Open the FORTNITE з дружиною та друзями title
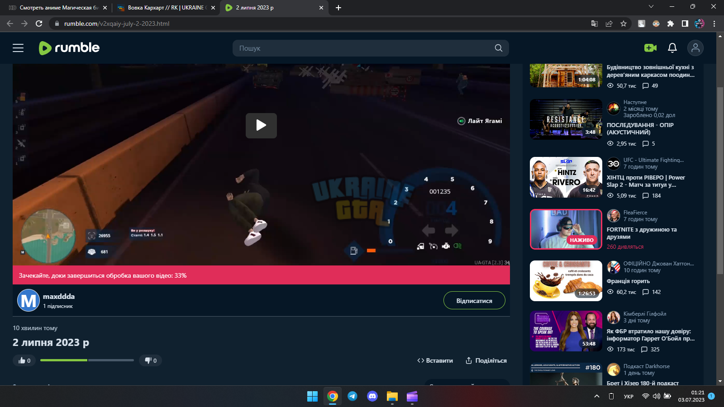 click(642, 233)
